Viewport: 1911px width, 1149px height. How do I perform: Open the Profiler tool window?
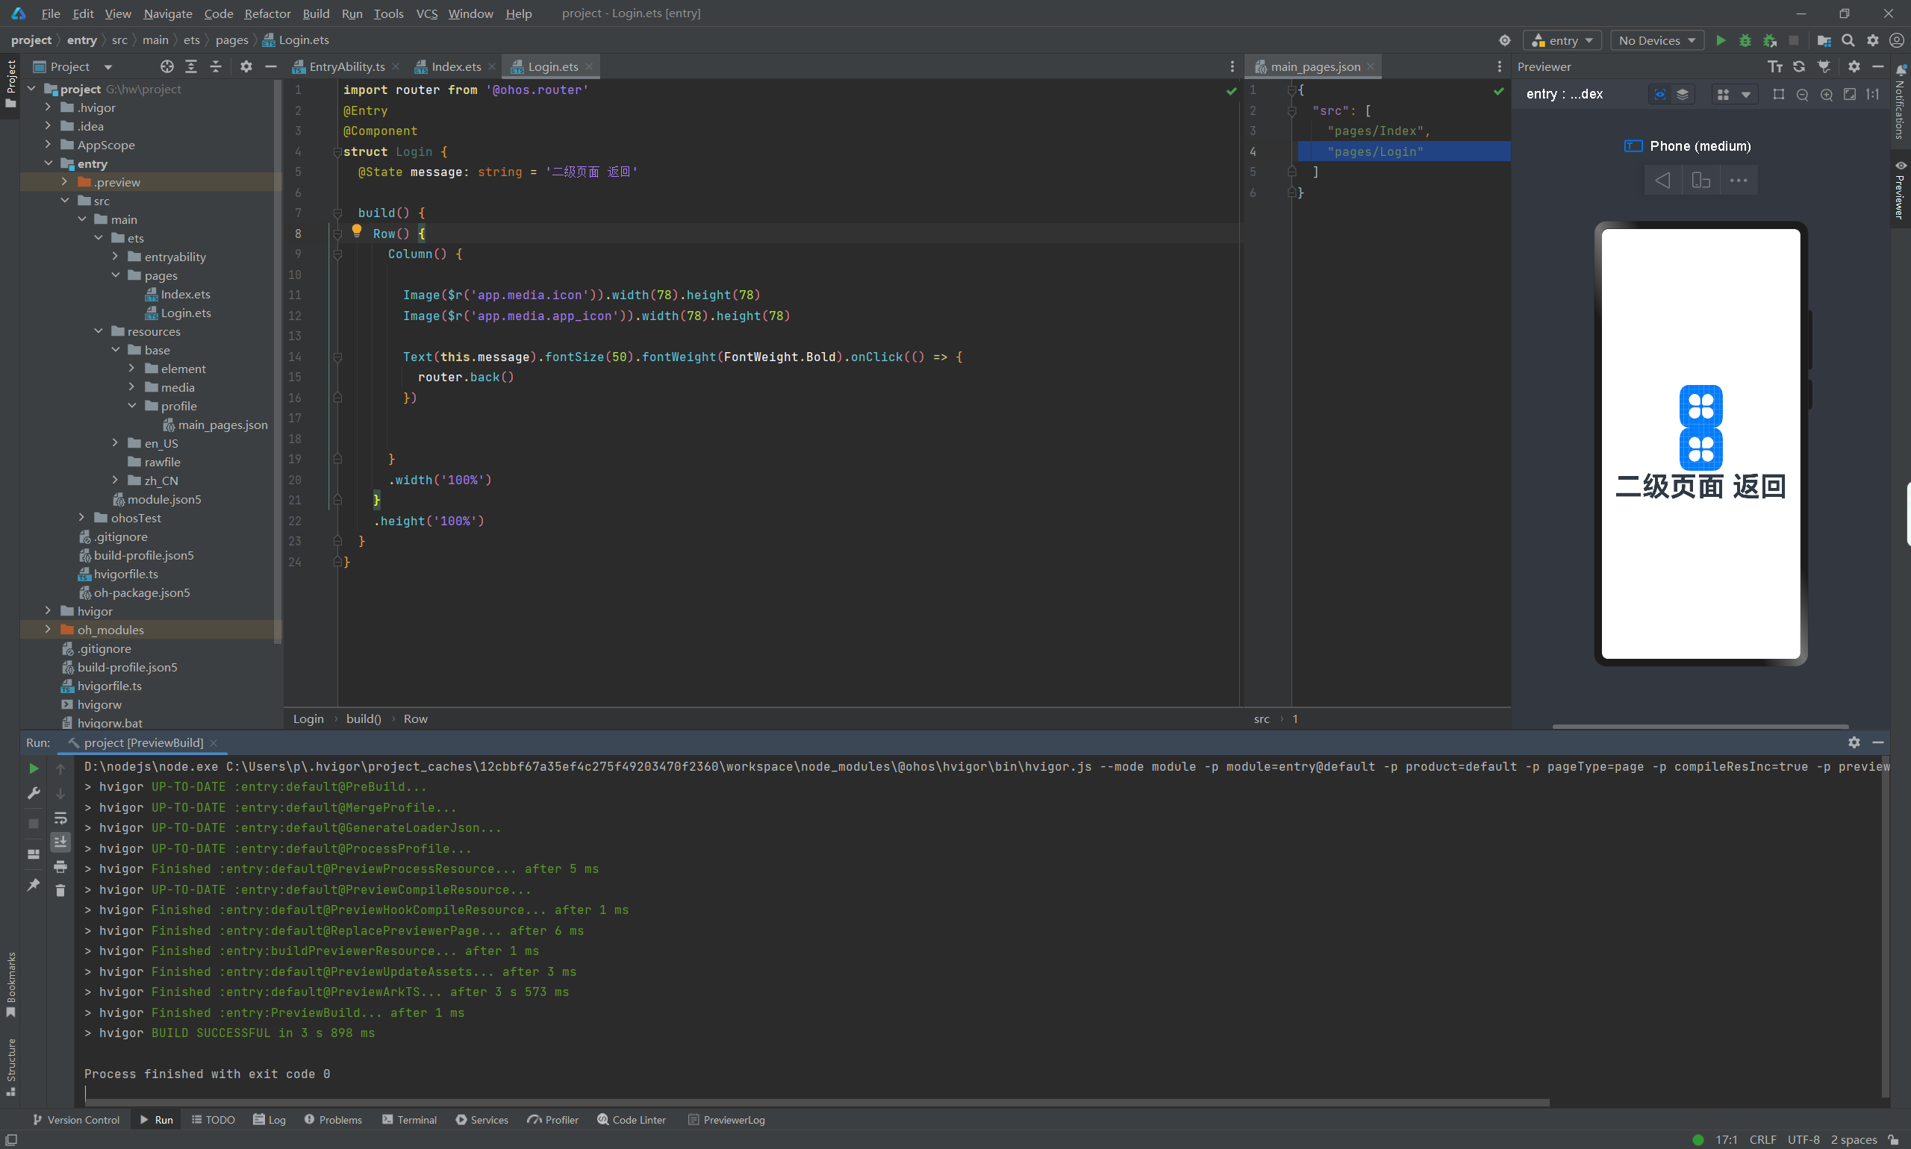pyautogui.click(x=553, y=1120)
